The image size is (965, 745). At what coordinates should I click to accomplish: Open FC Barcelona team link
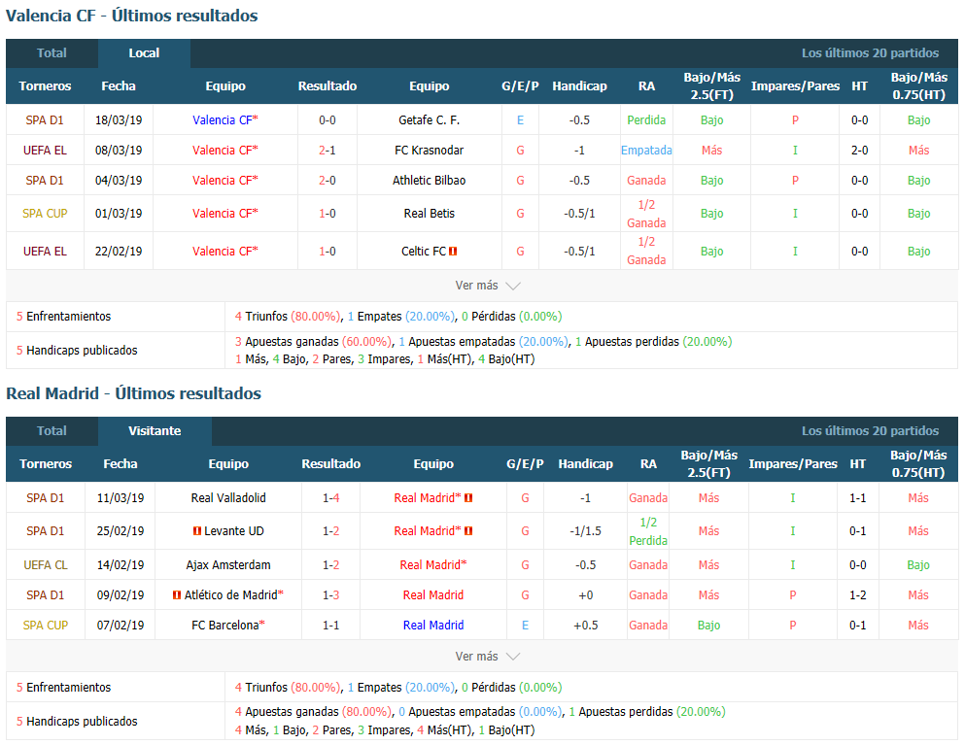pos(228,625)
